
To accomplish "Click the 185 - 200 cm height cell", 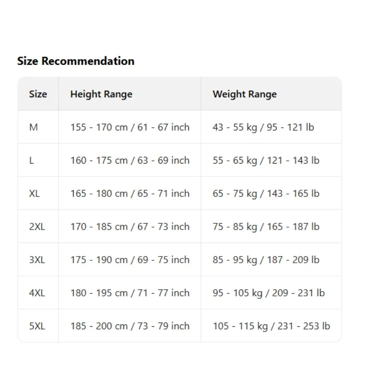I will pyautogui.click(x=130, y=326).
